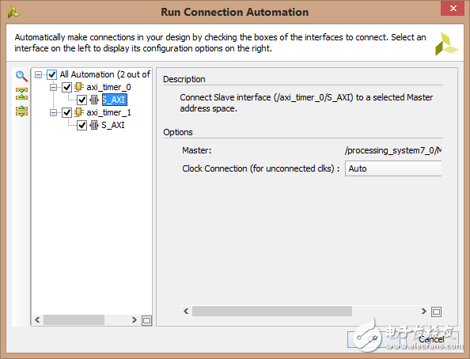470x359 pixels.
Task: Click the OK button
Action: (373, 339)
